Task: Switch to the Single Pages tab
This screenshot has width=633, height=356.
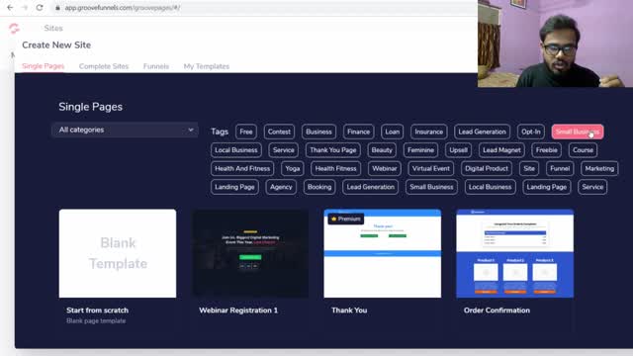Action: coord(43,66)
